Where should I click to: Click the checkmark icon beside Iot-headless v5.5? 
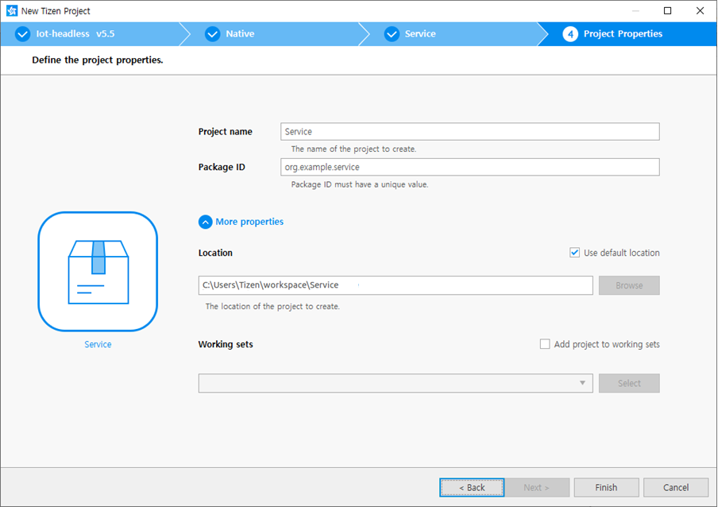pos(22,34)
